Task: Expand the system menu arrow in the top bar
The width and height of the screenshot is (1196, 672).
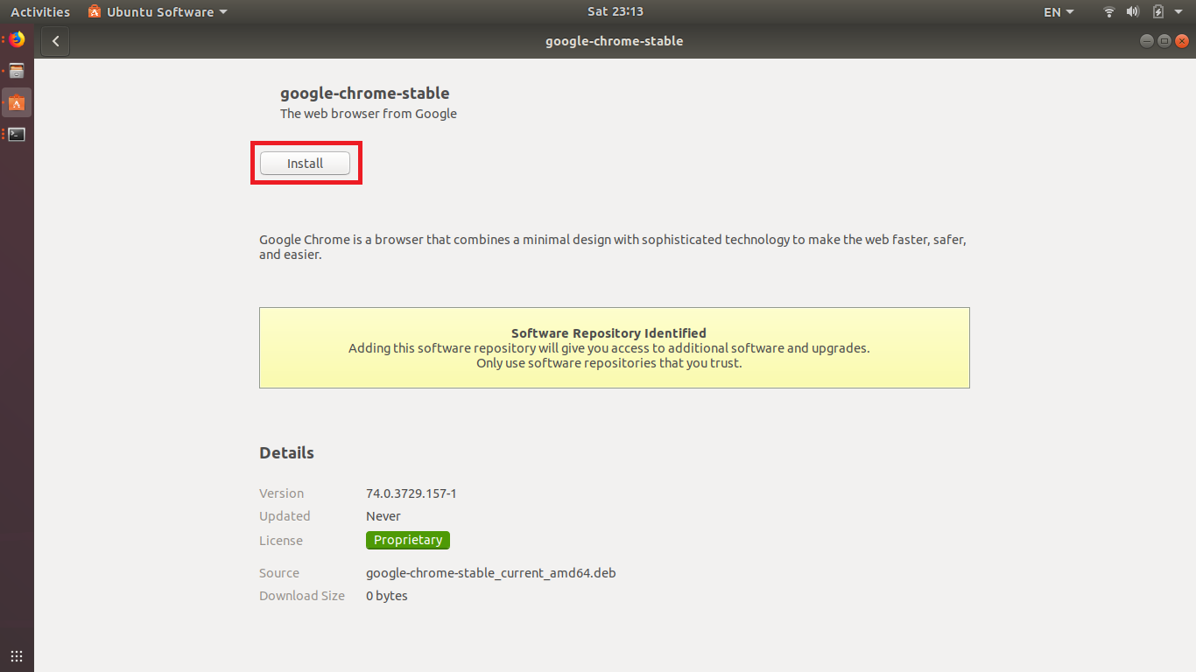Action: 1178,12
